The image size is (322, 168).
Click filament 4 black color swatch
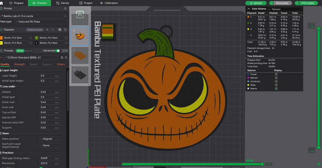click(x=36, y=43)
